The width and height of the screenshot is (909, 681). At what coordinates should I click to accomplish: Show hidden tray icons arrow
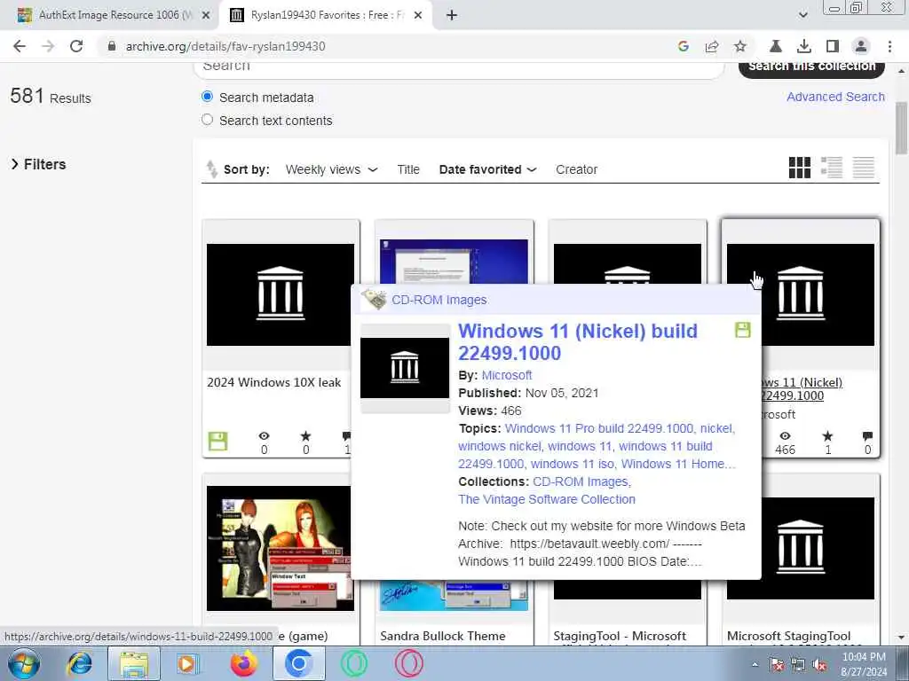[x=755, y=665]
